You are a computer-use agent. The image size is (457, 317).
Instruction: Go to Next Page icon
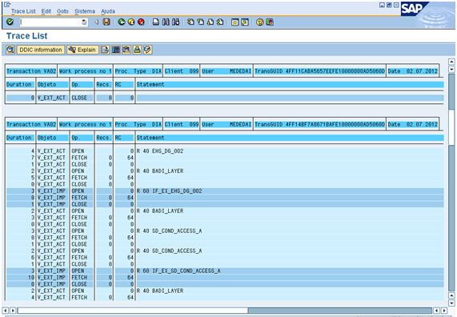[210, 22]
